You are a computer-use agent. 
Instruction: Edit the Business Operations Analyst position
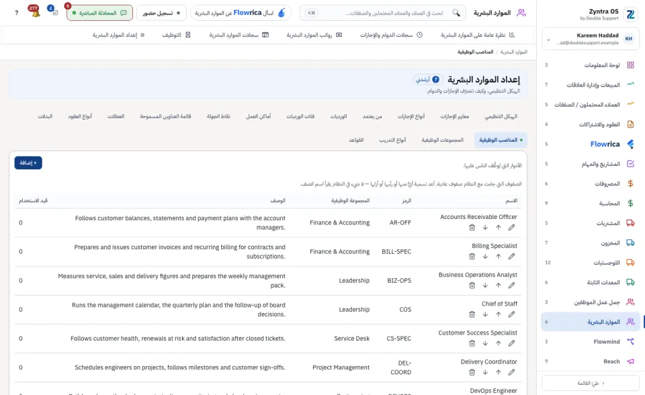[511, 285]
